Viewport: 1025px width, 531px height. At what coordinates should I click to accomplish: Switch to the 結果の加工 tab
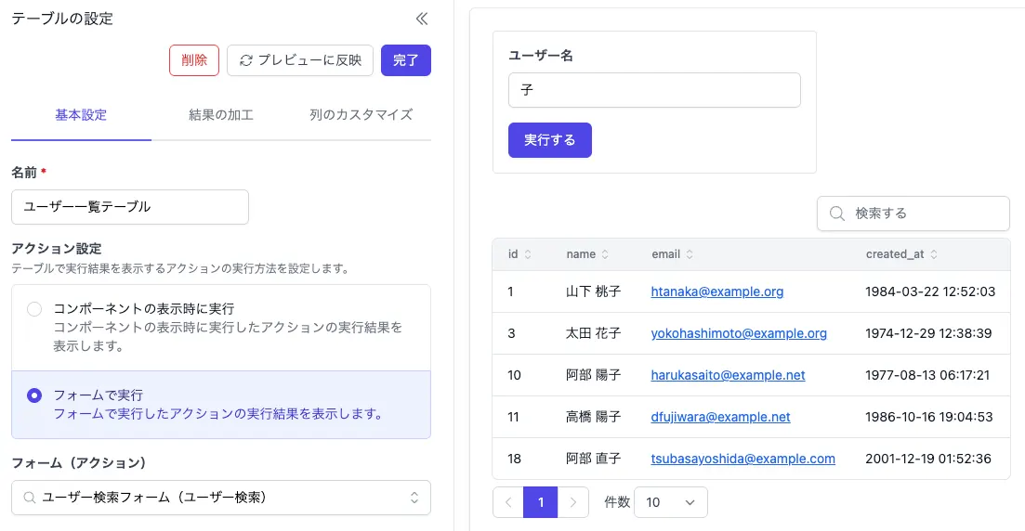pos(221,116)
